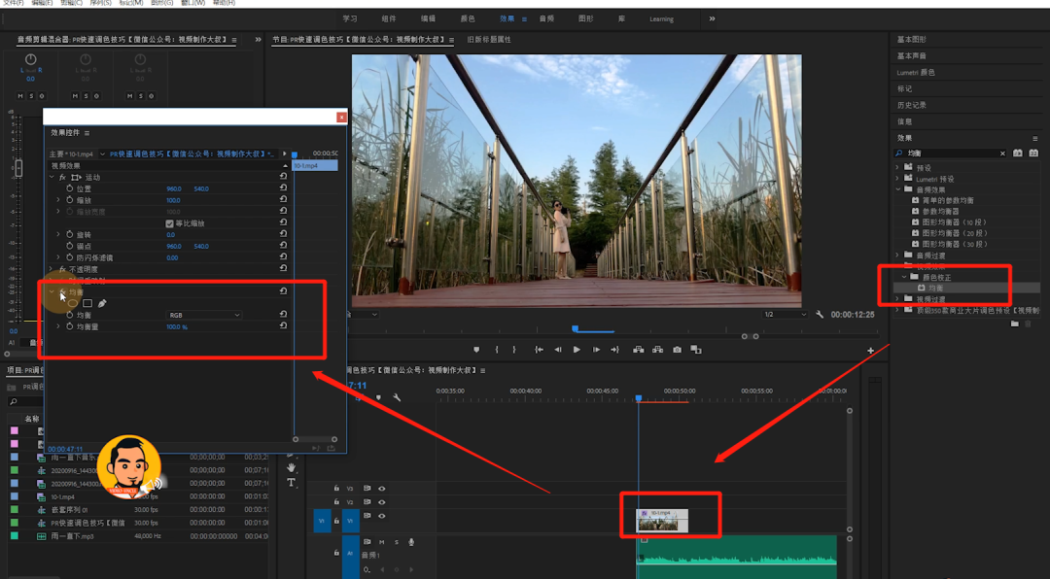
Task: Step forward one frame in program monitor
Action: click(x=596, y=350)
